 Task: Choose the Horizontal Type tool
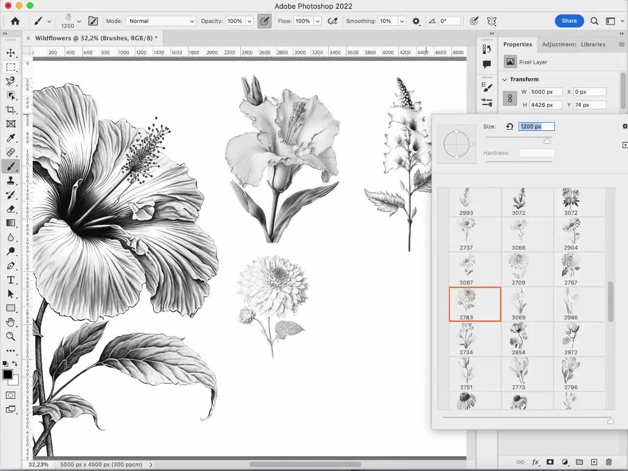tap(11, 280)
